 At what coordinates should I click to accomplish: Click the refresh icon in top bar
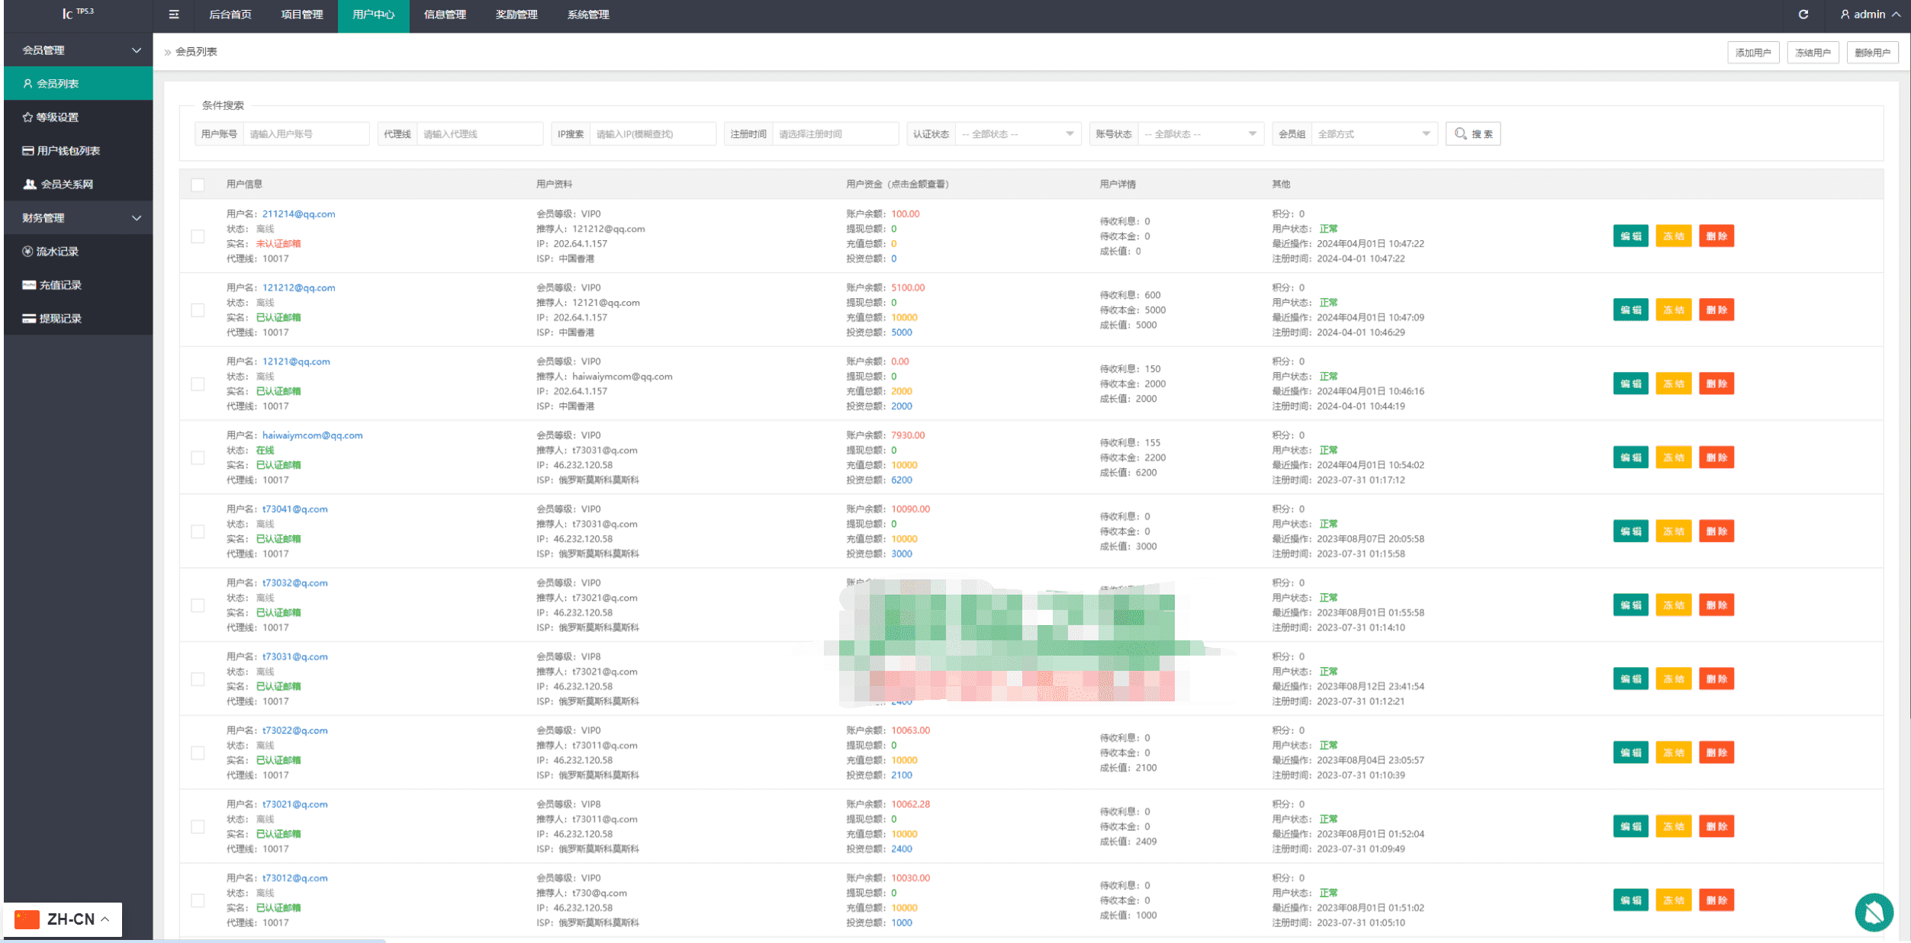1803,14
